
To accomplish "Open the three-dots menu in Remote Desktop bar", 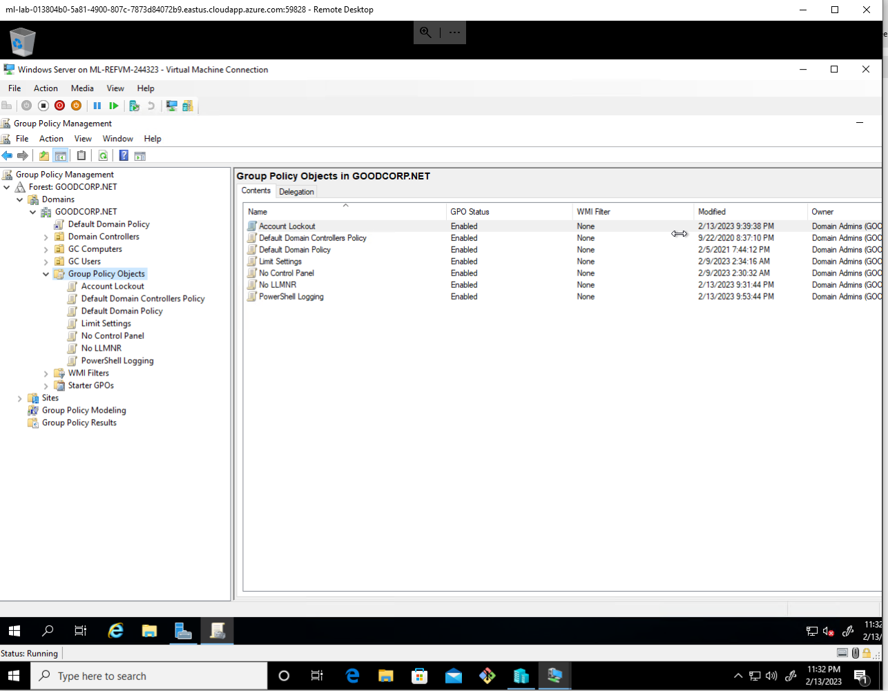I will (x=454, y=32).
